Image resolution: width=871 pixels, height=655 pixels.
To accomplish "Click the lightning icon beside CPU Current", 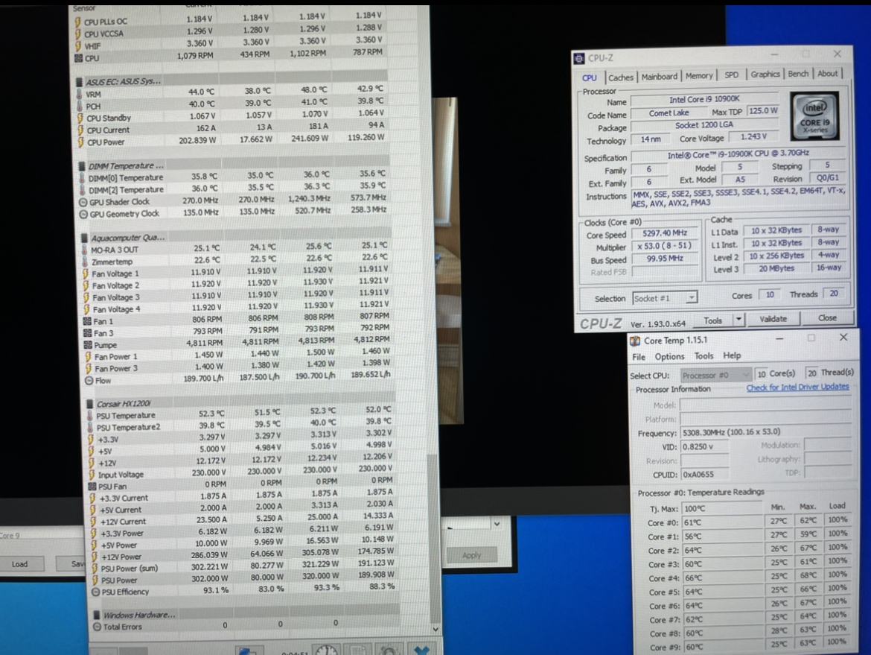I will click(80, 130).
